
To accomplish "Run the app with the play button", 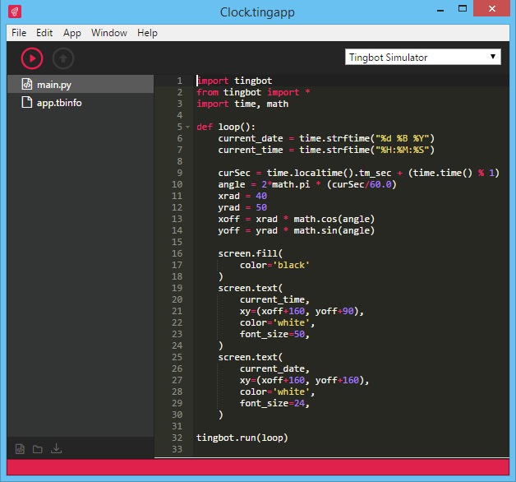I will tap(32, 58).
